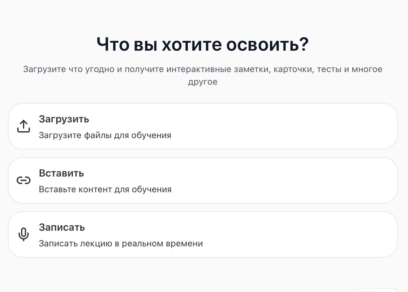Click the partially visible widget at bottom-right corner
Image resolution: width=408 pixels, height=292 pixels.
377,290
